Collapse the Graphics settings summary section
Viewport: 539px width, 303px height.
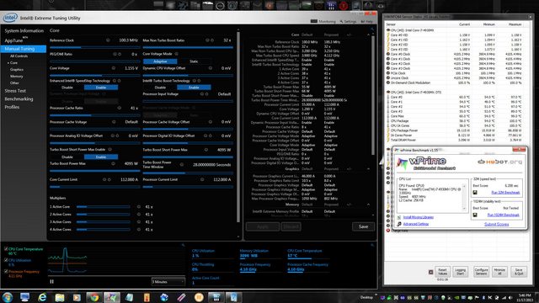tap(368, 169)
